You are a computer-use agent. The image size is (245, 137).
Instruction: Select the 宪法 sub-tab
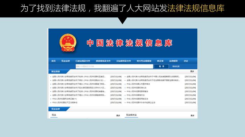click(54, 115)
